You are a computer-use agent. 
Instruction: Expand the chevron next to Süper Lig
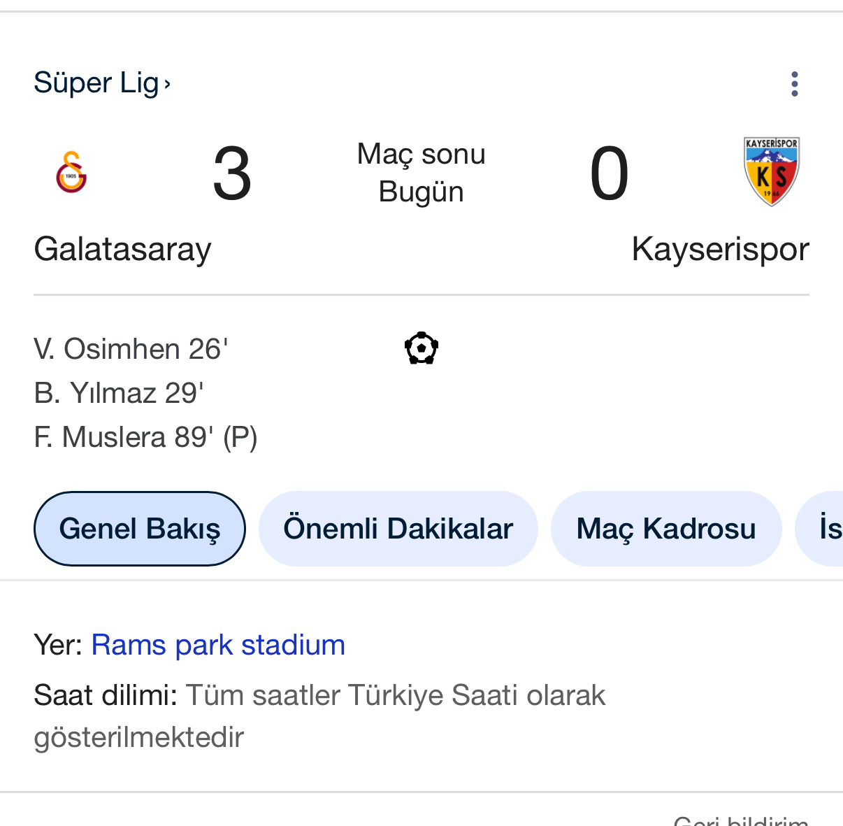[167, 85]
